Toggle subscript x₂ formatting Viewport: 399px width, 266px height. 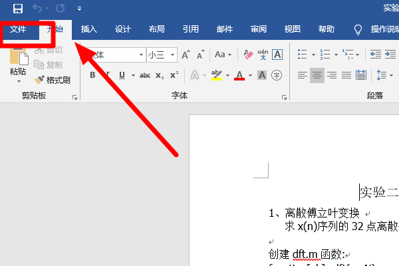(160, 75)
